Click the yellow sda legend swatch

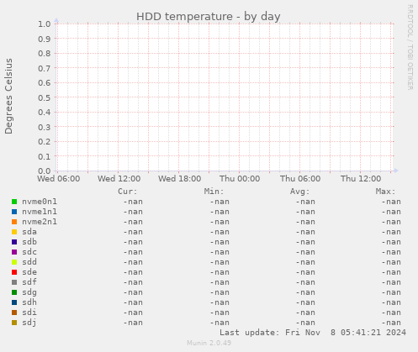pos(14,232)
